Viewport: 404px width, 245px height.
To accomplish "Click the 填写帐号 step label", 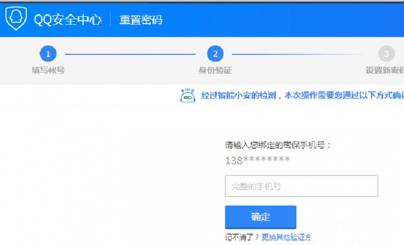I will pos(48,70).
